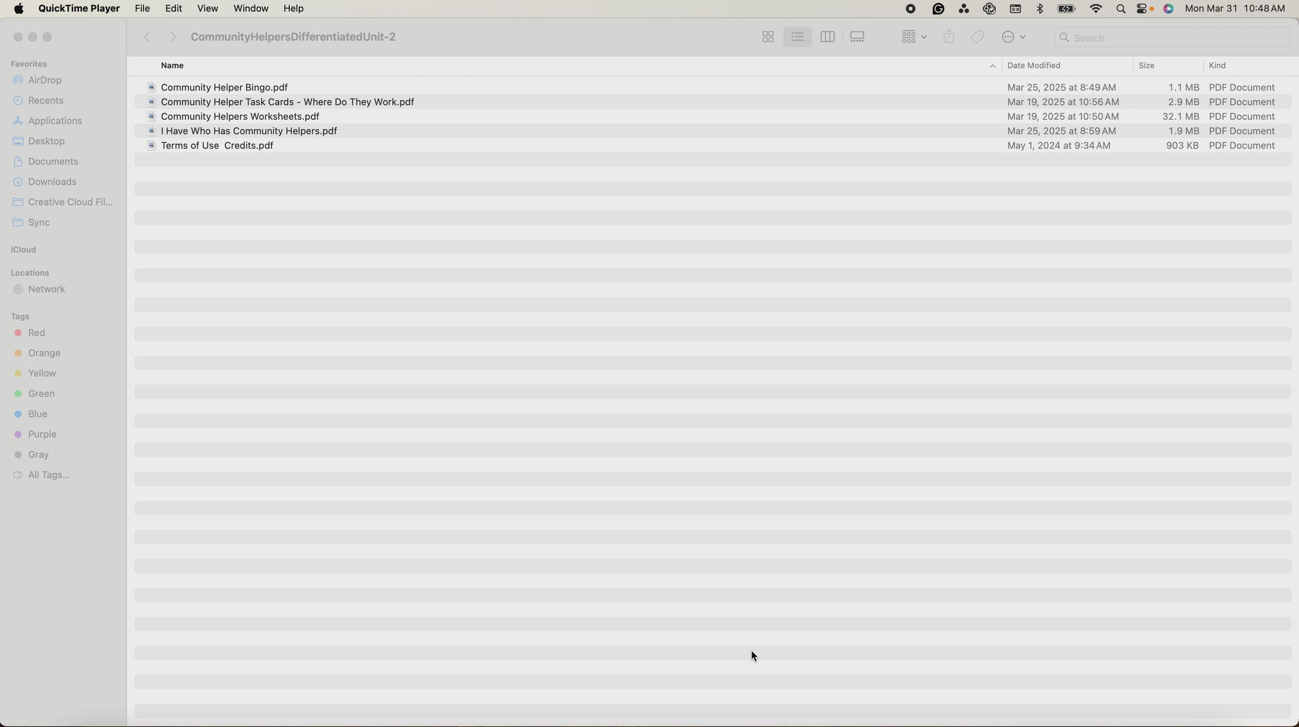This screenshot has height=727, width=1299.
Task: Click the Bluetooth status icon
Action: (x=1040, y=8)
